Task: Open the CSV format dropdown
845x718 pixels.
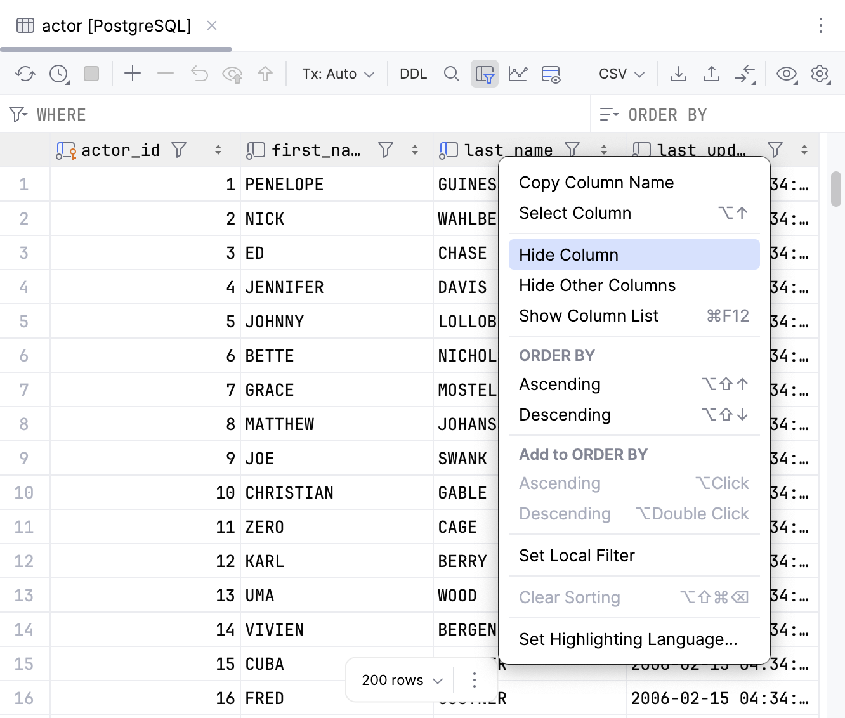Action: point(620,74)
